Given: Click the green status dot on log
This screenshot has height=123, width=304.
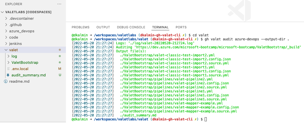Looking at the screenshot, I should [x=60, y=56].
